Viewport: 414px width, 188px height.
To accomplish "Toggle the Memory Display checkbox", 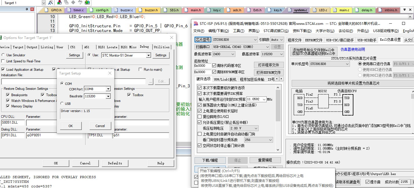I will click(8, 106).
